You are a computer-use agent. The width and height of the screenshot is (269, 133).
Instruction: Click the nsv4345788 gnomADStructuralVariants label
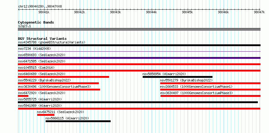pyautogui.click(x=52, y=42)
